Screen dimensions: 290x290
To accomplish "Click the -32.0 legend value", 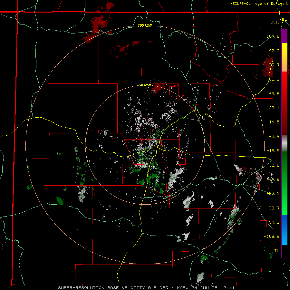I will (x=273, y=165).
